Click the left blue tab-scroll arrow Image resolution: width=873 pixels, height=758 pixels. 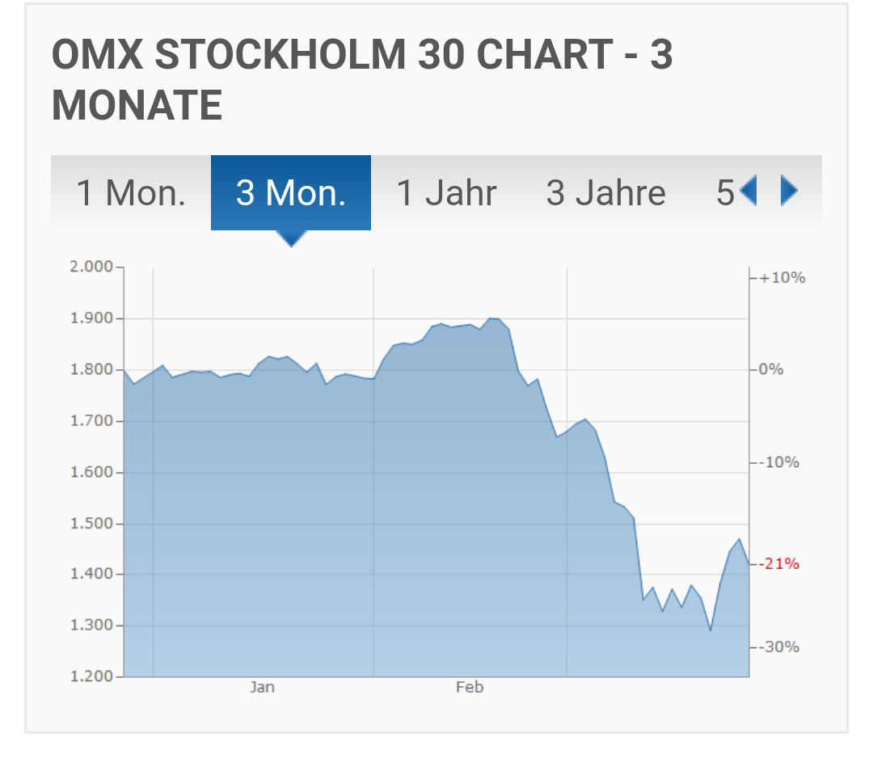click(749, 191)
